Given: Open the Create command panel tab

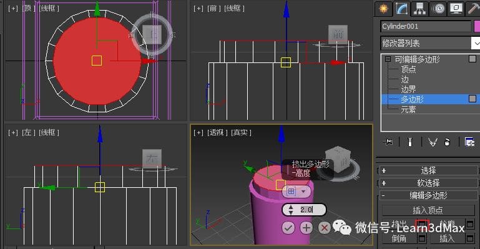Looking at the screenshot, I should coord(383,9).
